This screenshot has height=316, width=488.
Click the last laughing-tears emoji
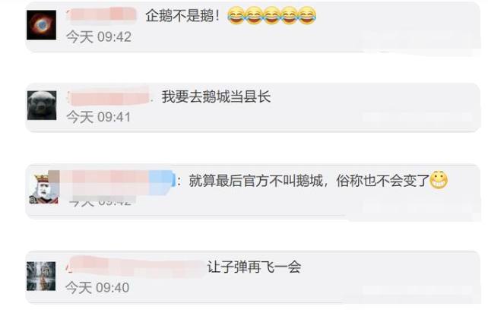point(307,15)
